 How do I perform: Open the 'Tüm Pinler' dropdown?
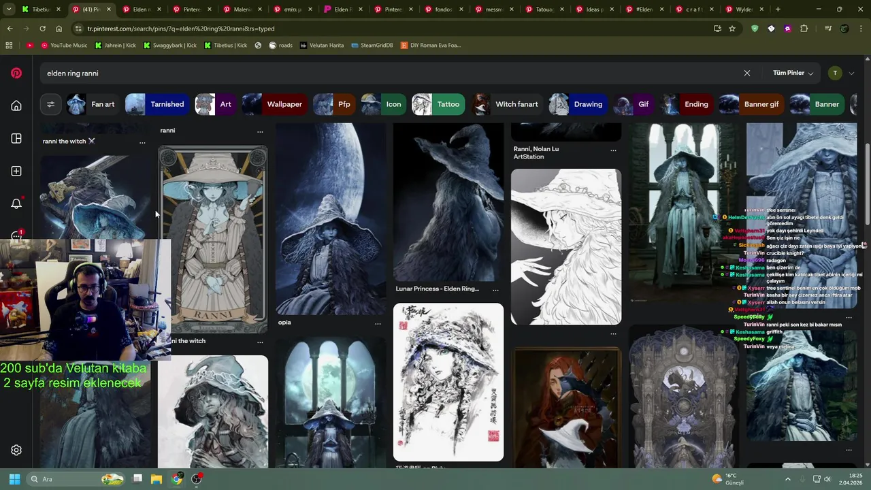point(793,73)
